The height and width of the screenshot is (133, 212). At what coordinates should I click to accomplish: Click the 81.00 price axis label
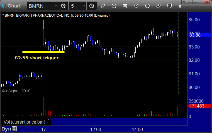(194, 74)
